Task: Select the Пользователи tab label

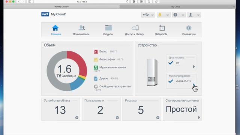Action: 81,34
